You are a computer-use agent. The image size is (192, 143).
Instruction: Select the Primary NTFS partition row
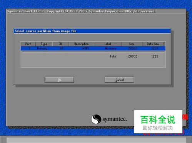coord(93,48)
